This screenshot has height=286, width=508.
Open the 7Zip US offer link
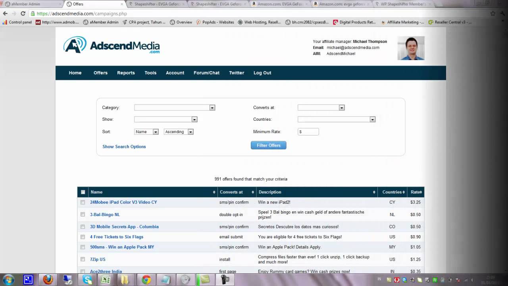click(x=98, y=259)
